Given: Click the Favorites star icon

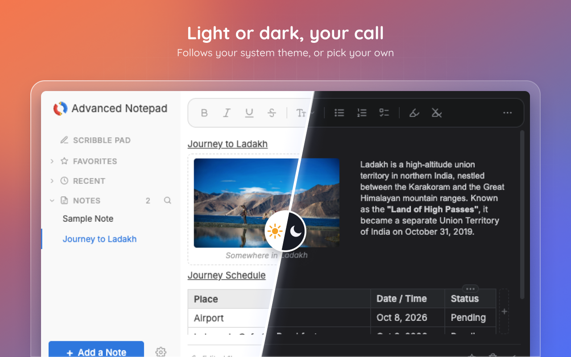Looking at the screenshot, I should point(64,161).
